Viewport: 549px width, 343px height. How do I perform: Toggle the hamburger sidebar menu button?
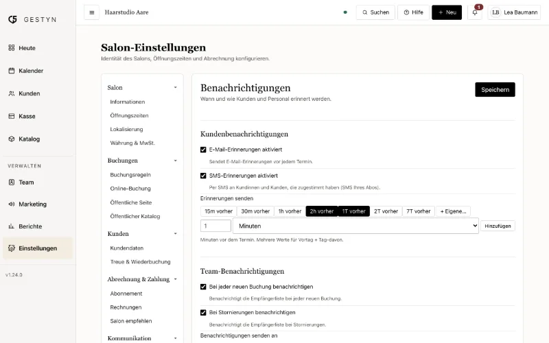92,12
